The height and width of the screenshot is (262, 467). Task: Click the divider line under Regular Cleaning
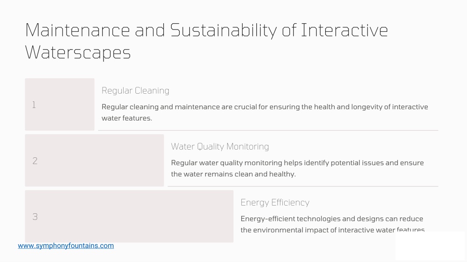coord(268,130)
